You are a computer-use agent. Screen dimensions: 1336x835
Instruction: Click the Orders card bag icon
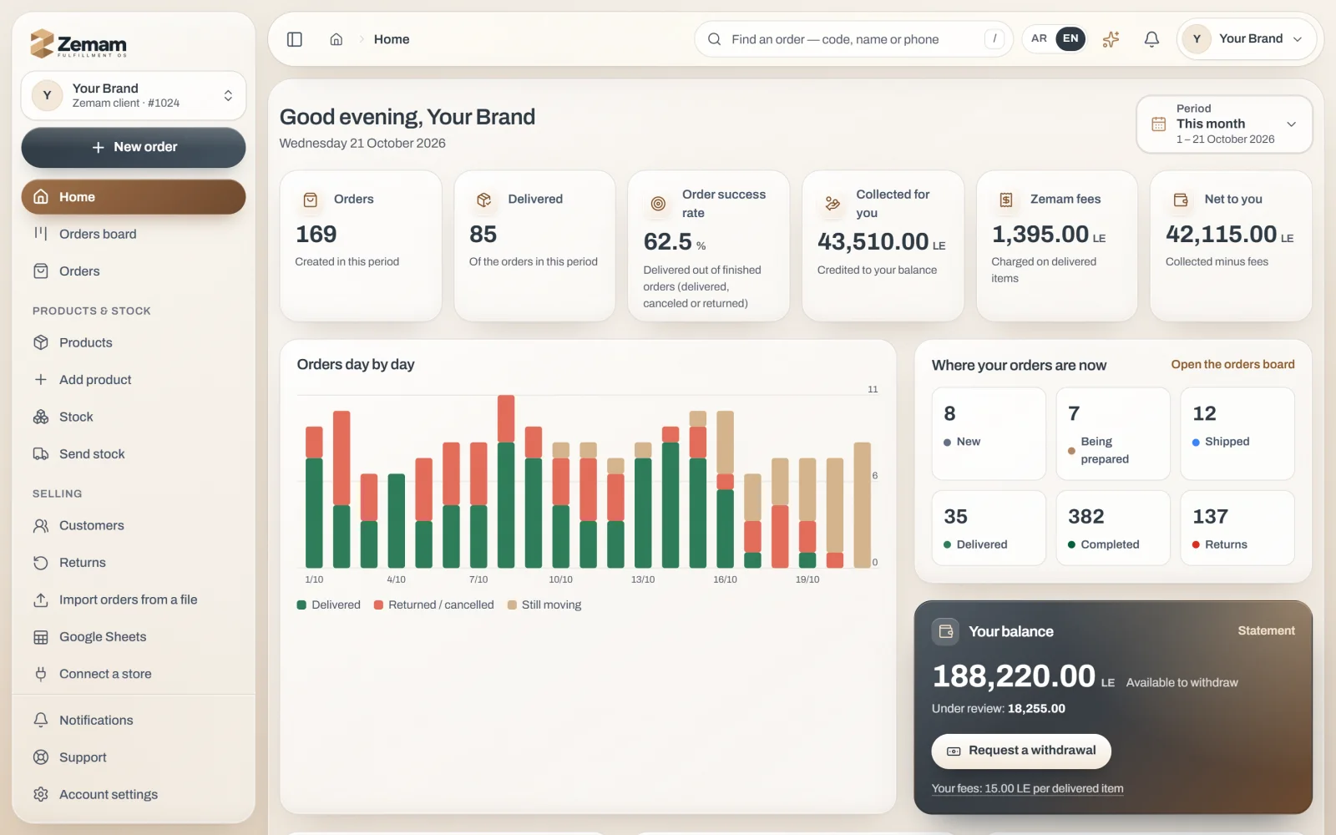[x=311, y=200]
